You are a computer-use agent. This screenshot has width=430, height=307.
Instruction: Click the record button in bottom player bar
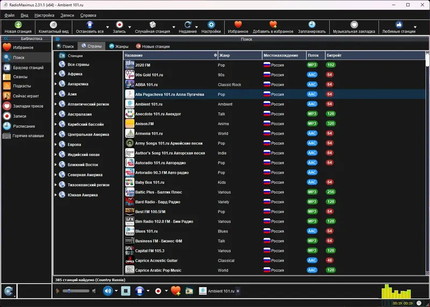click(158, 291)
